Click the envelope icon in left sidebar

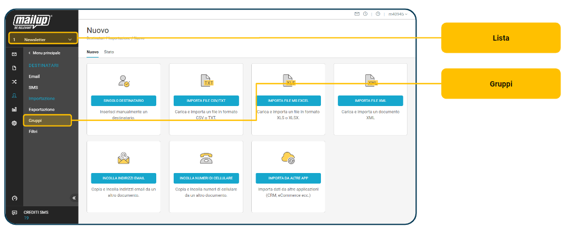14,54
